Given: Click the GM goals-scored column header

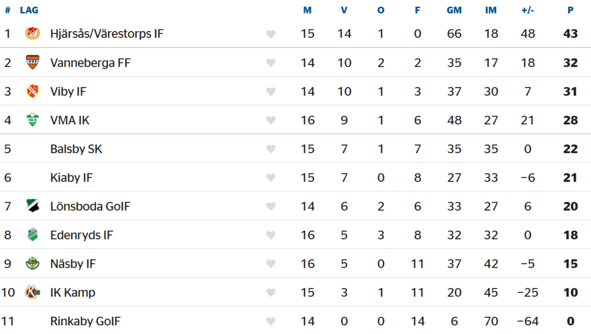Looking at the screenshot, I should click(454, 10).
